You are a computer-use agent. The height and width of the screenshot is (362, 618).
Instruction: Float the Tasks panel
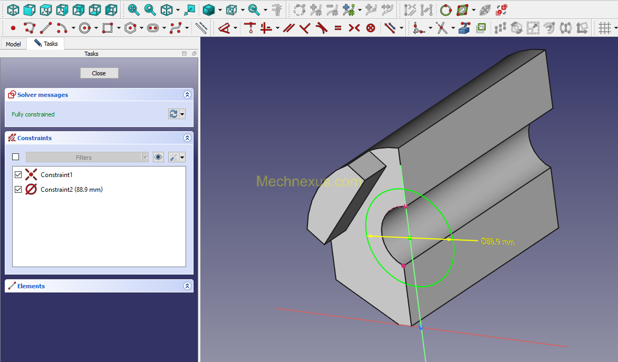pos(194,54)
